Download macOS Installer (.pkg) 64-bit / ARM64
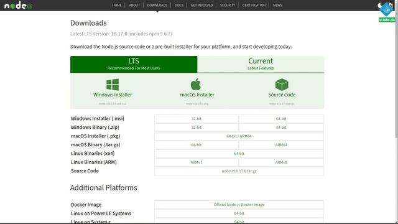This screenshot has width=398, height=224. click(239, 136)
